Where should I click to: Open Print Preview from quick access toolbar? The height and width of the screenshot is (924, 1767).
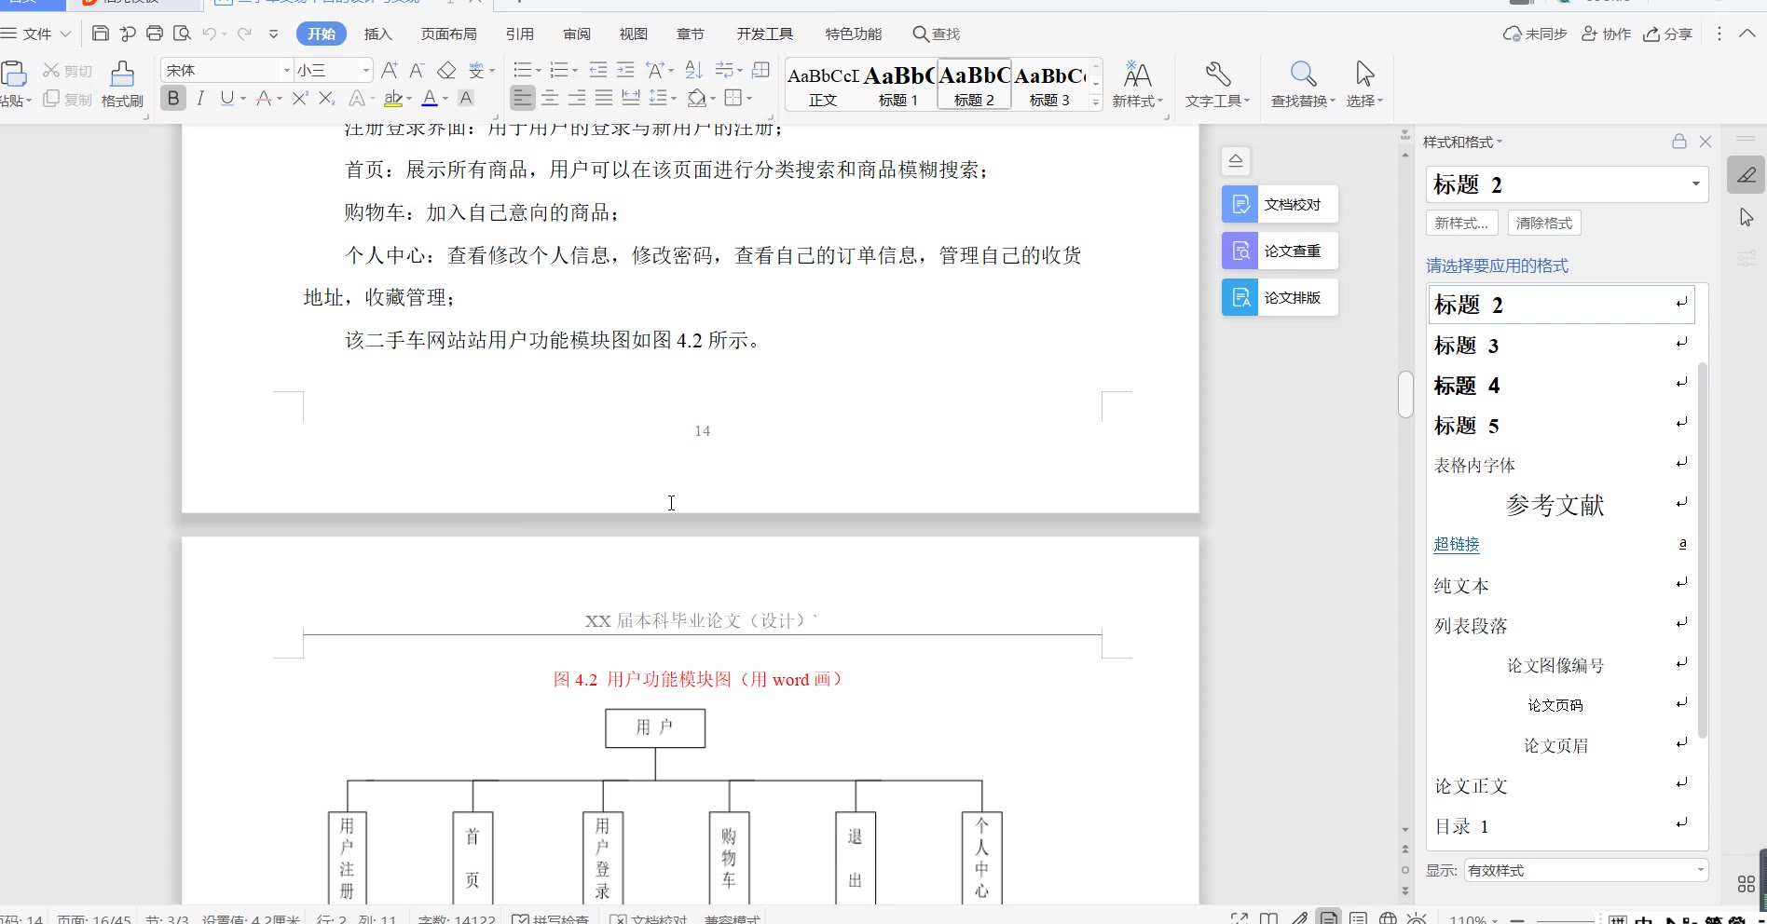coord(183,34)
